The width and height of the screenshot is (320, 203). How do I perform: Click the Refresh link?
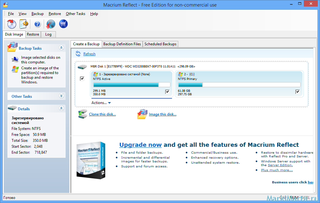[x=89, y=54]
